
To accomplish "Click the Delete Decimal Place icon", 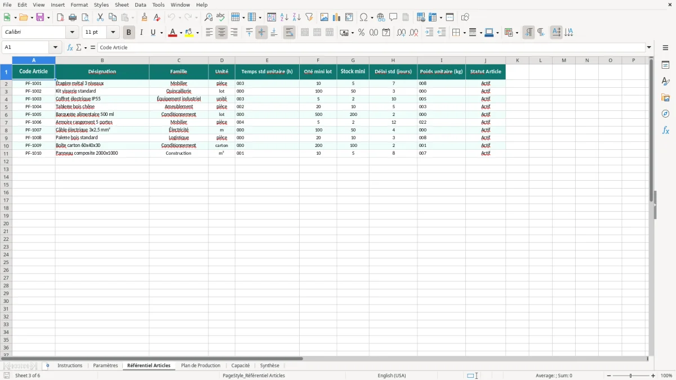I will [414, 33].
